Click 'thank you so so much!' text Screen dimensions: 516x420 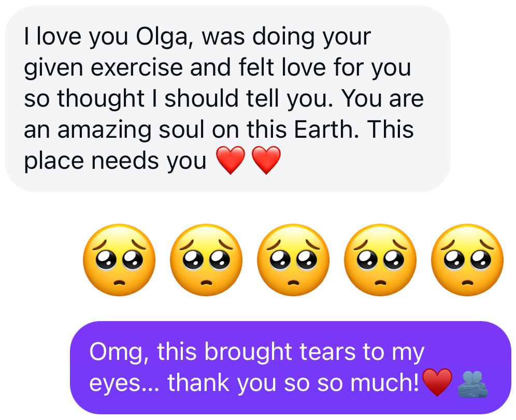click(293, 383)
